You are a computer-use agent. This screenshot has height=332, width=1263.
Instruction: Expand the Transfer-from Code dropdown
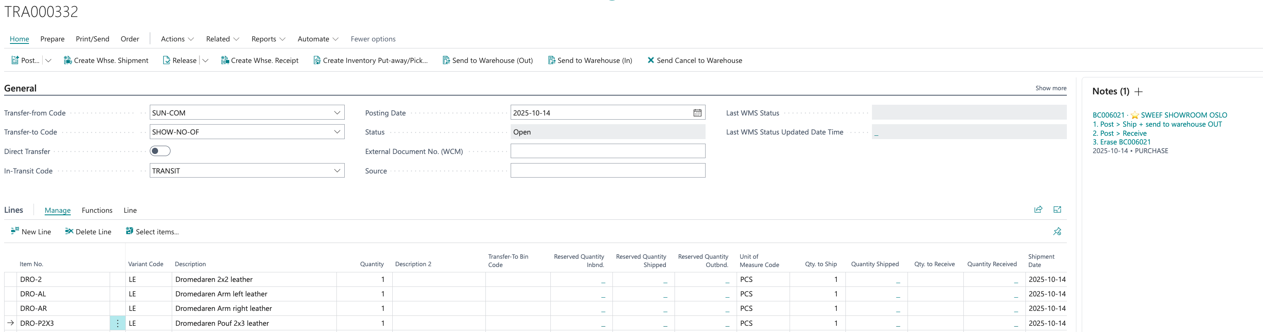(337, 113)
